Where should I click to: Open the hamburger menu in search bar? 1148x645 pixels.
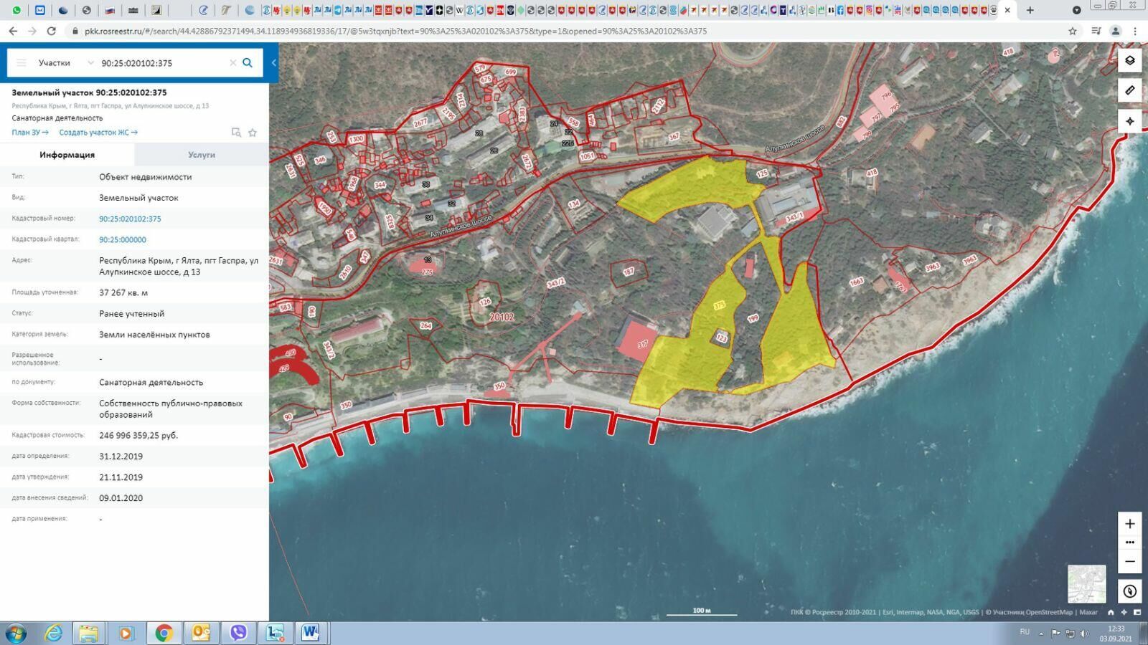[x=21, y=63]
